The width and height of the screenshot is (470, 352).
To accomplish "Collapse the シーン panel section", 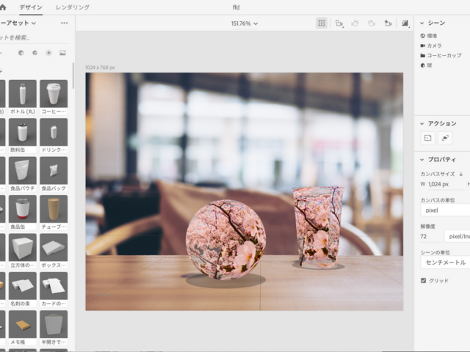I will 422,23.
